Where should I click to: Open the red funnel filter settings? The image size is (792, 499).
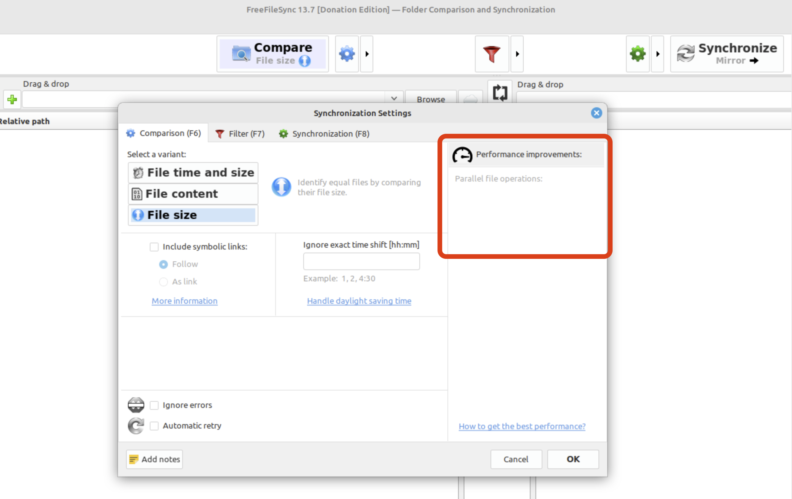[x=492, y=54]
